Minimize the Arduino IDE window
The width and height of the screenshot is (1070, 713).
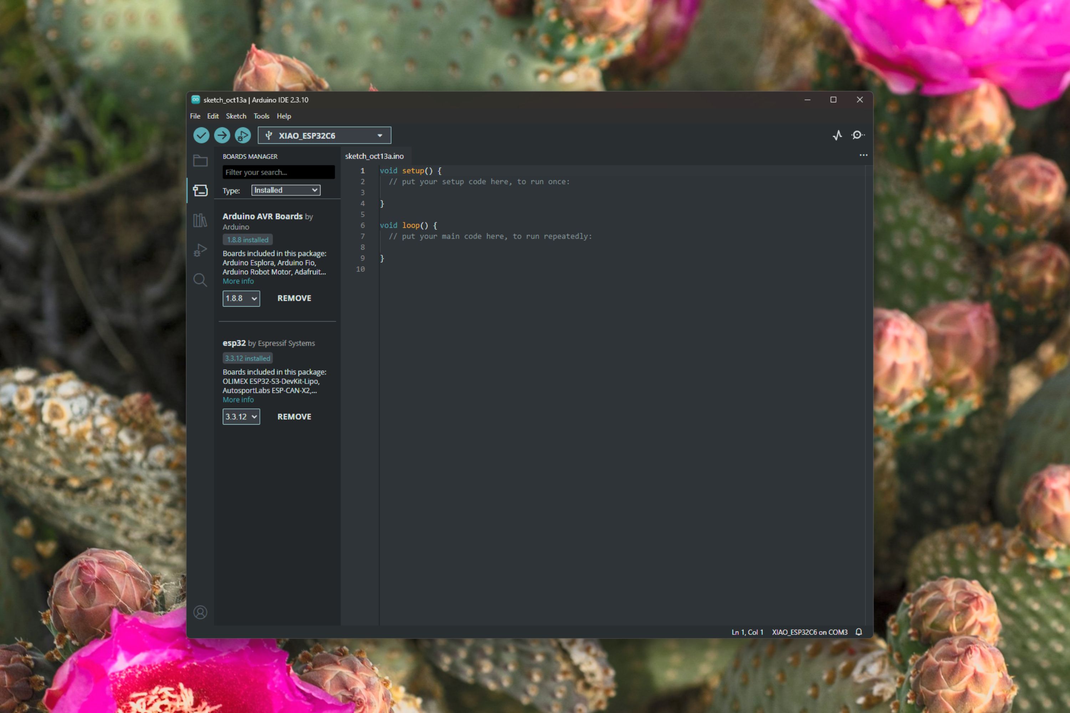click(807, 99)
